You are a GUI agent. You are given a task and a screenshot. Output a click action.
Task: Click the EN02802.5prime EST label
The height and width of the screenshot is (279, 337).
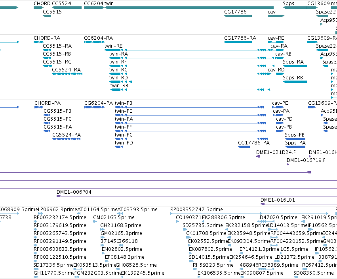point(122,249)
